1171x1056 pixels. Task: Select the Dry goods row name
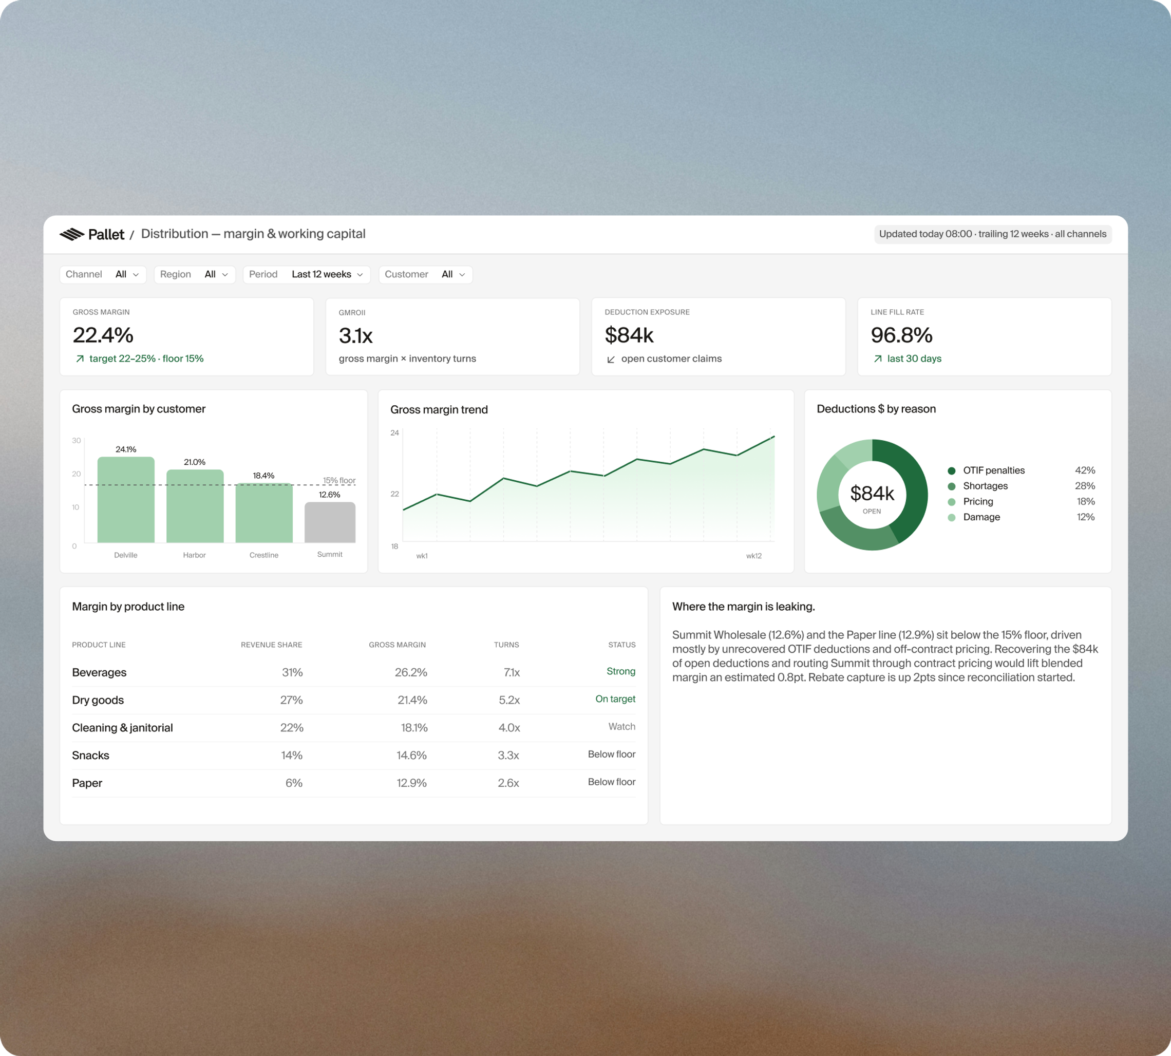click(98, 701)
